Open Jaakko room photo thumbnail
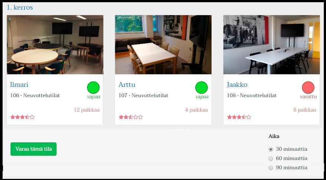 (x=272, y=45)
